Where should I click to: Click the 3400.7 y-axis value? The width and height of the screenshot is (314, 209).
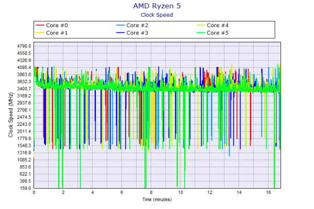tap(24, 89)
